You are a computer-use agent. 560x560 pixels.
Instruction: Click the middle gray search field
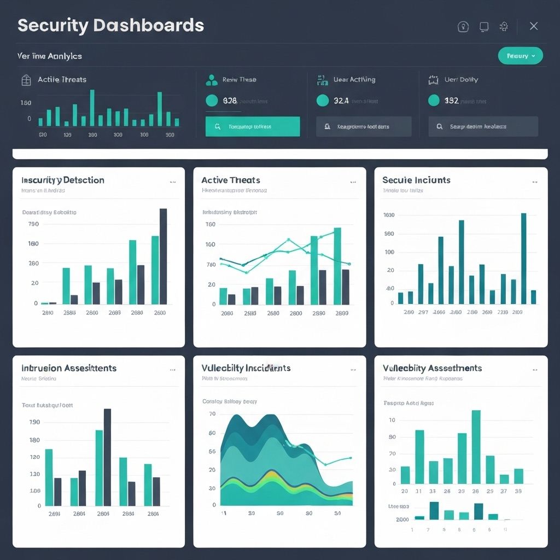[364, 126]
